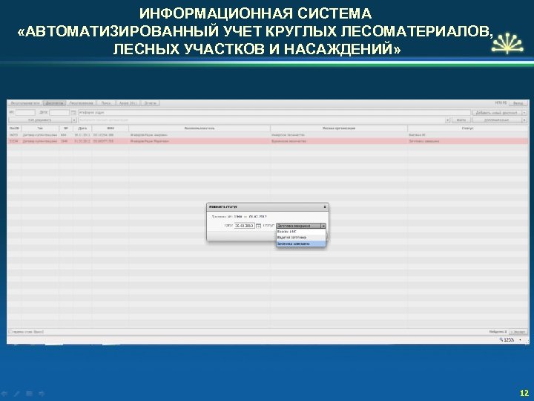Click the Дата filter field in the toolbar
The image size is (534, 401).
coord(59,113)
